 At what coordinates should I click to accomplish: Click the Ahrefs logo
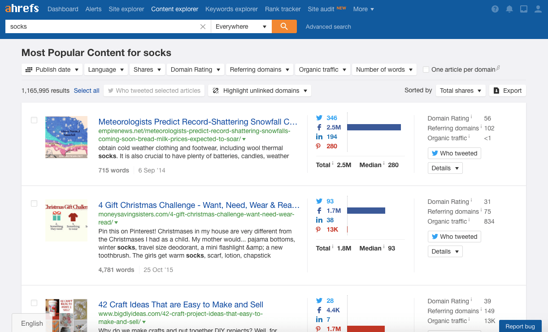pyautogui.click(x=22, y=9)
